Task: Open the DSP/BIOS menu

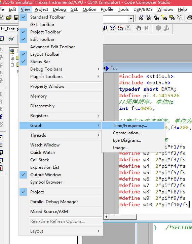Action: click(x=143, y=9)
